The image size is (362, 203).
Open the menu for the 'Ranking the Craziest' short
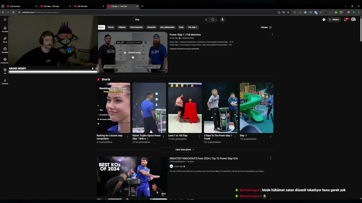point(128,137)
